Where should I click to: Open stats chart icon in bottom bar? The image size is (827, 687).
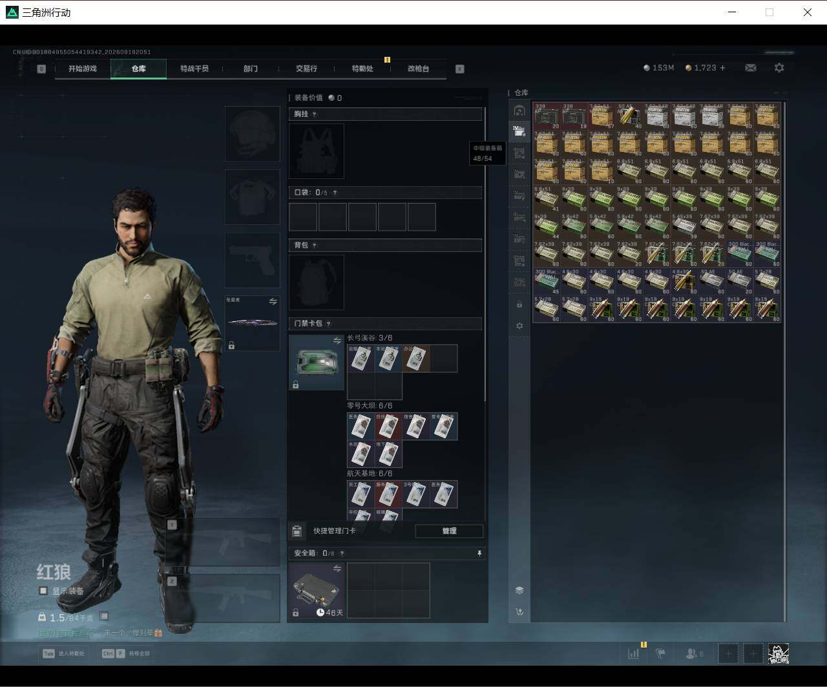click(634, 653)
